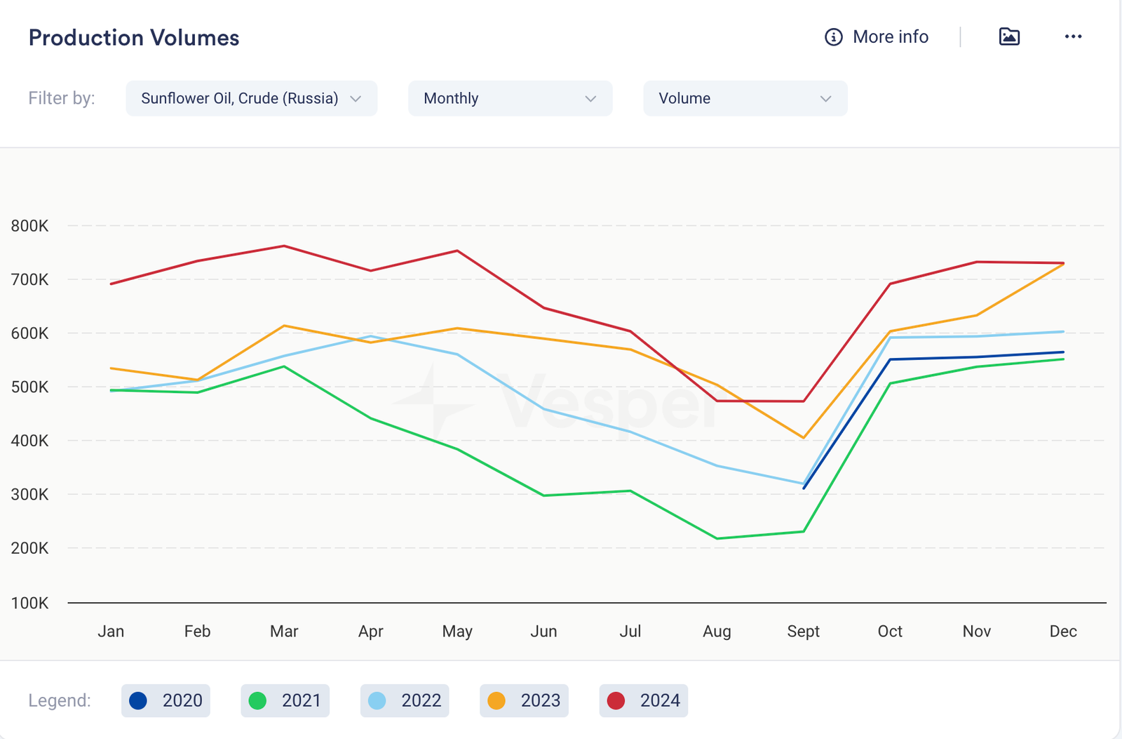Image resolution: width=1122 pixels, height=739 pixels.
Task: Click the 2024 line peak at March
Action: tap(284, 246)
